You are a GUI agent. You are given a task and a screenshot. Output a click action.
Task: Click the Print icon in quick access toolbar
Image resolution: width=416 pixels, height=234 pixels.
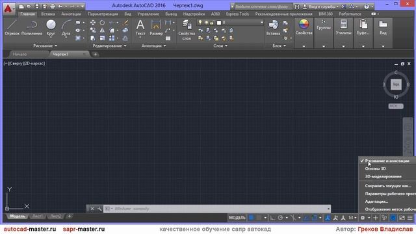[53, 6]
